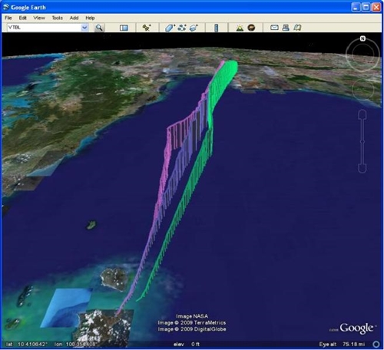Toggle the sidebar panel icon
Image resolution: width=384 pixels, height=350 pixels.
pyautogui.click(x=124, y=28)
